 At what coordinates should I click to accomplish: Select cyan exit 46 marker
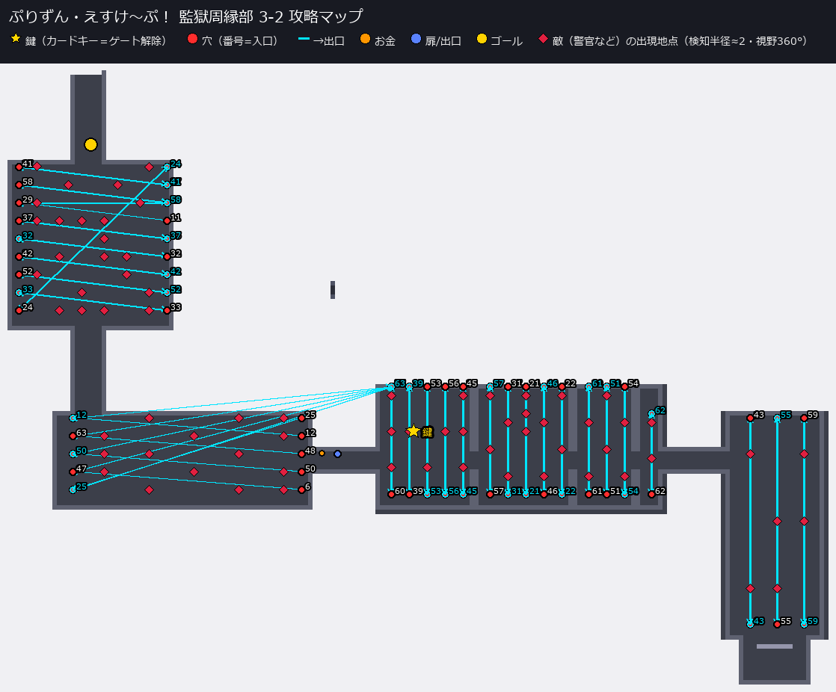(544, 387)
